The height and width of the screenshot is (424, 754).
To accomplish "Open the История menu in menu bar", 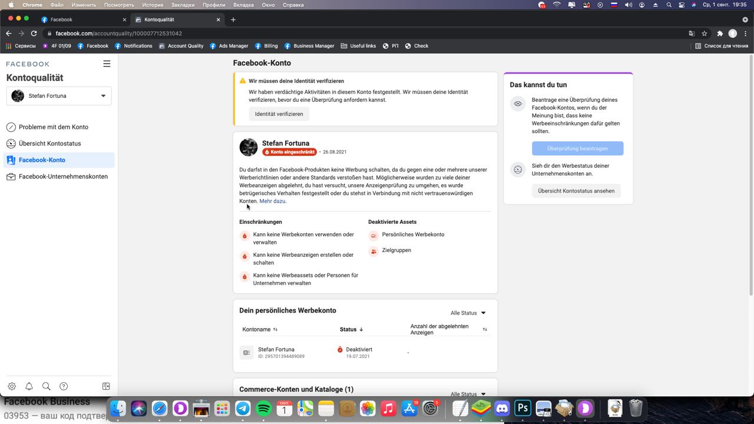I will point(153,5).
